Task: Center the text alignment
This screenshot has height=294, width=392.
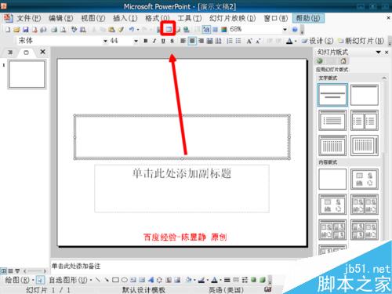Action: (192, 41)
